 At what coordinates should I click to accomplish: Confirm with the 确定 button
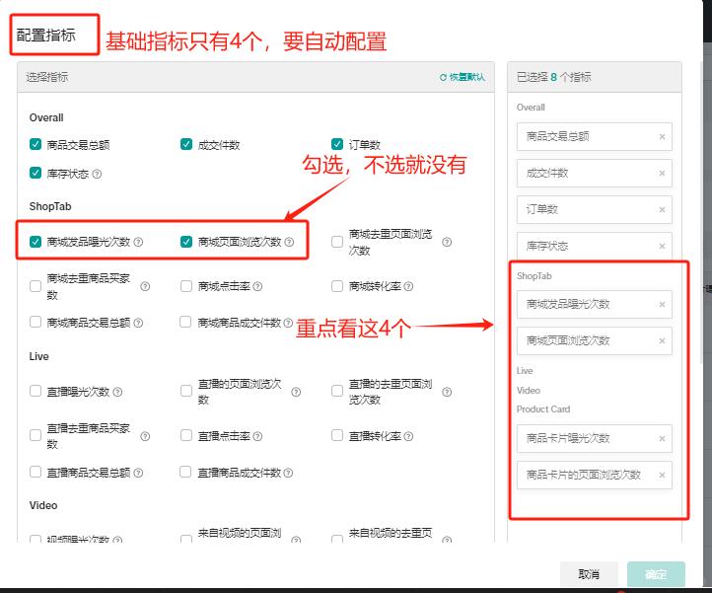point(656,574)
